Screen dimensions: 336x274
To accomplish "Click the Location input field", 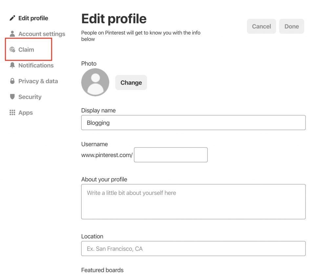I will pos(193,249).
